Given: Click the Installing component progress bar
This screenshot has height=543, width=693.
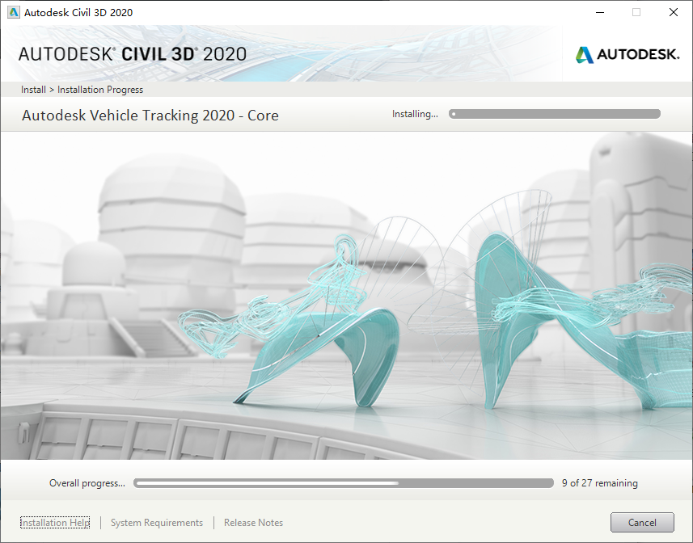Looking at the screenshot, I should [555, 114].
